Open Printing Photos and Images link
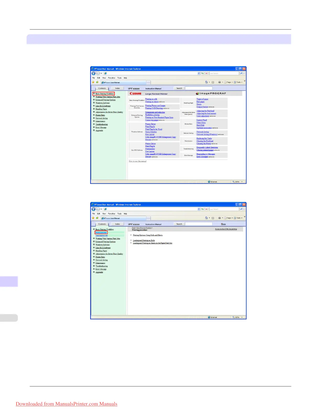The image size is (321, 416). tap(155, 106)
